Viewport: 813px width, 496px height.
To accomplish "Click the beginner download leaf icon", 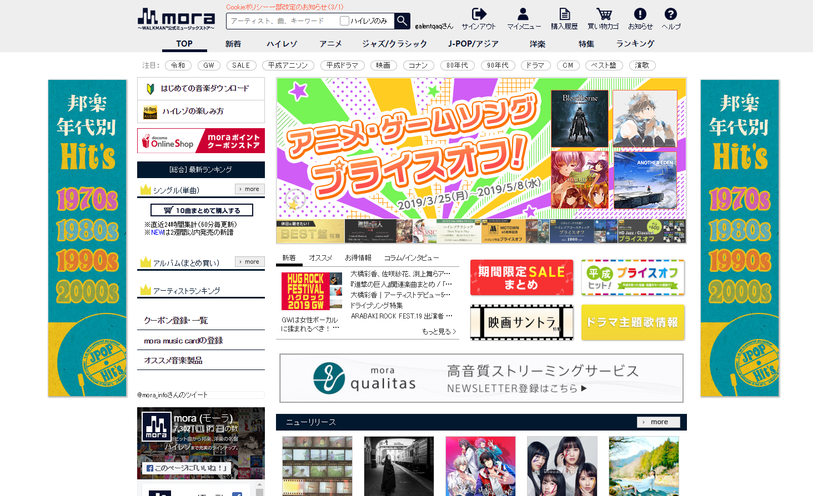I will click(x=150, y=89).
